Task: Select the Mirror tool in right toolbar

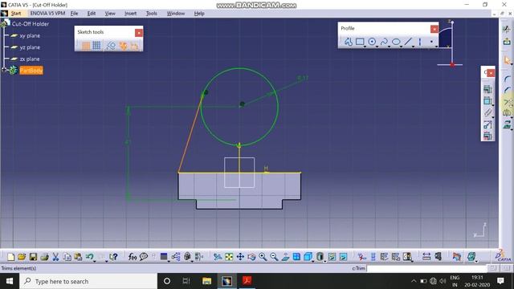Action: [507, 113]
